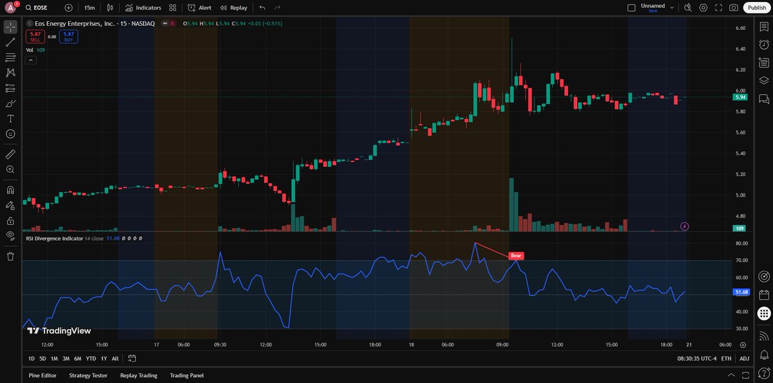Open the Indicators dialog
This screenshot has width=773, height=383.
[143, 8]
